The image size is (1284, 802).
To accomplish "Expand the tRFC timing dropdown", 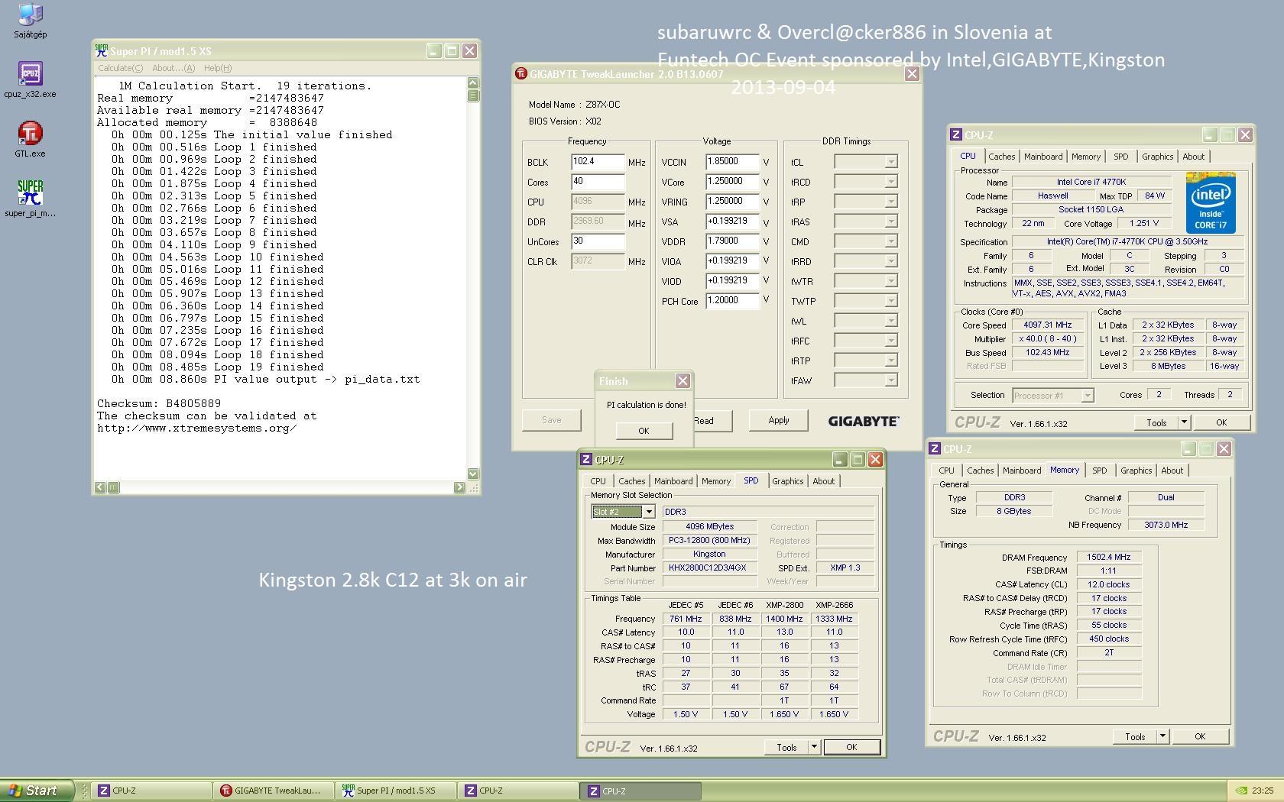I will (x=890, y=341).
